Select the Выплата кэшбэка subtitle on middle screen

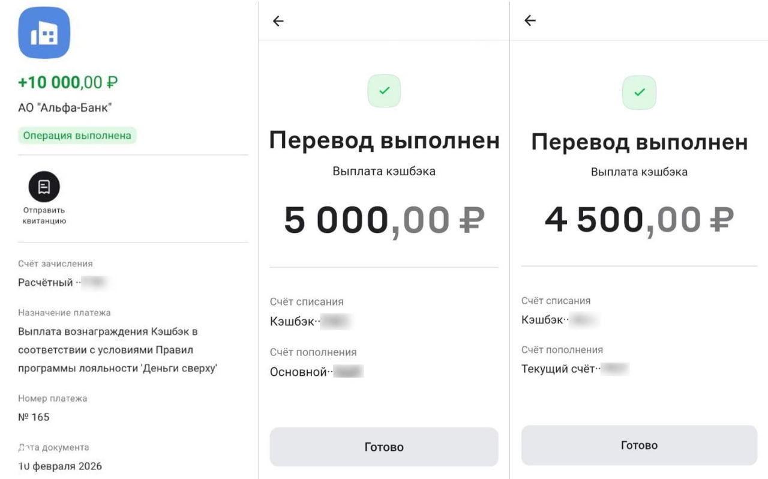coord(383,172)
